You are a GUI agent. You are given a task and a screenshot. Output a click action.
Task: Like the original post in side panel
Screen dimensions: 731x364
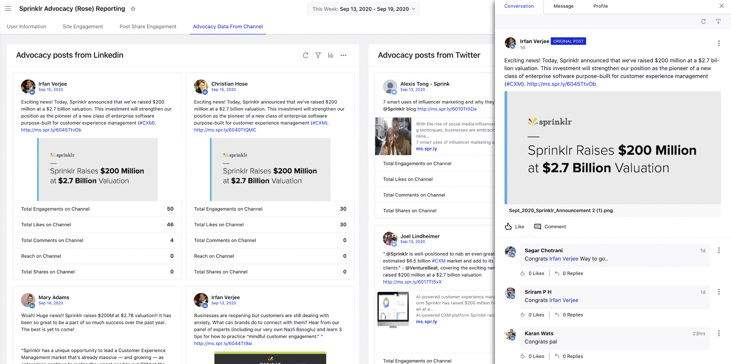(514, 227)
